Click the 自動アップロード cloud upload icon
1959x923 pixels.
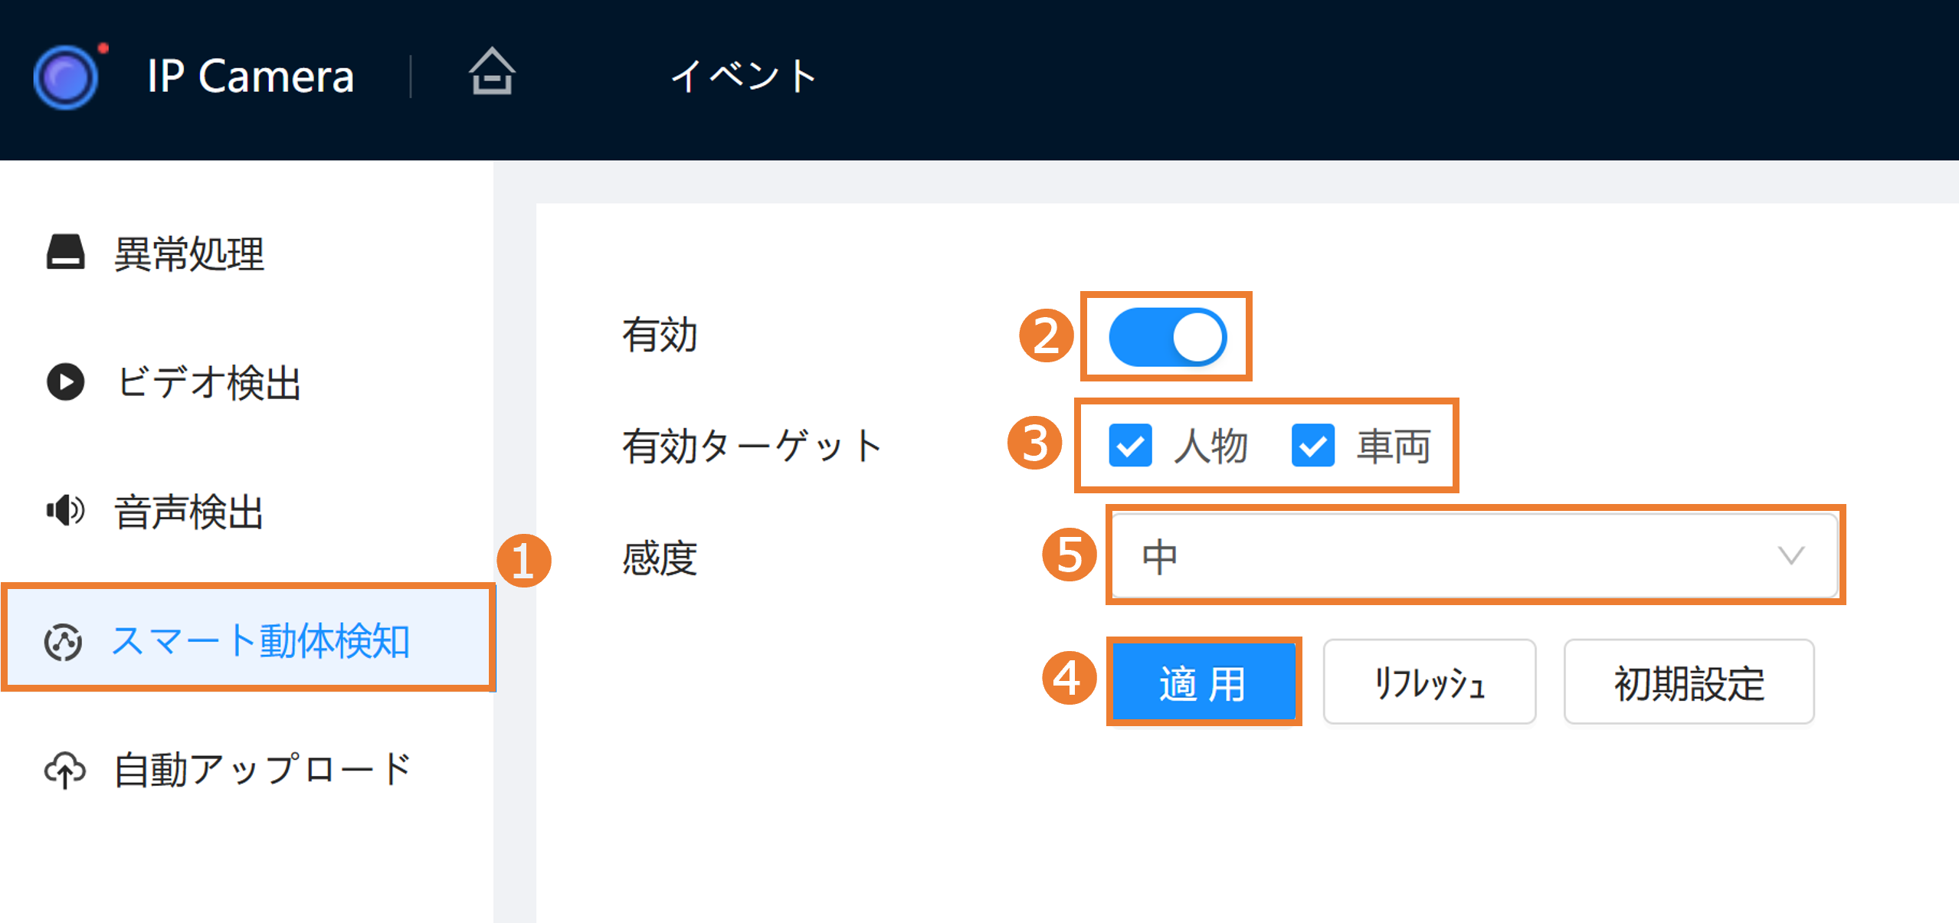65,769
